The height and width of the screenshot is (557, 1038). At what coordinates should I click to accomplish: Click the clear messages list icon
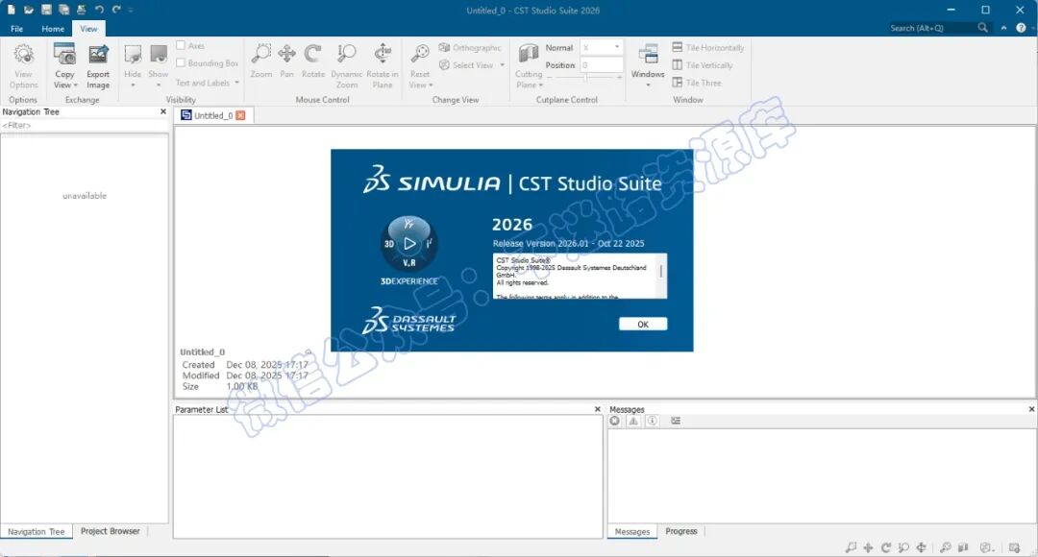[676, 421]
